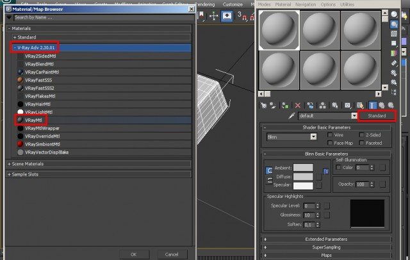Viewport: 410px width, 260px height.
Task: Toggle Ambient-Diffuse color lock button
Action: click(x=269, y=171)
